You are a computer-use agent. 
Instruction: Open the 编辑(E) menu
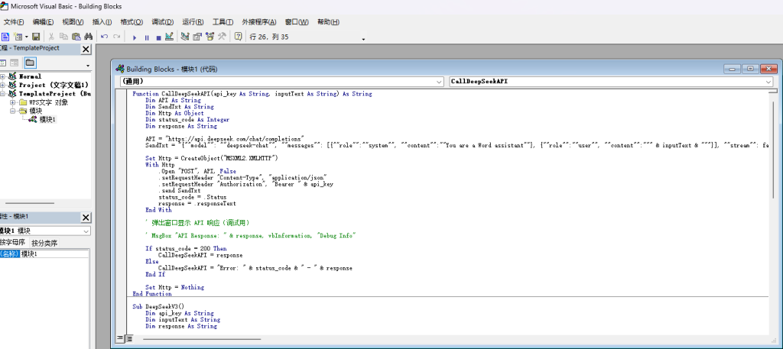[43, 22]
